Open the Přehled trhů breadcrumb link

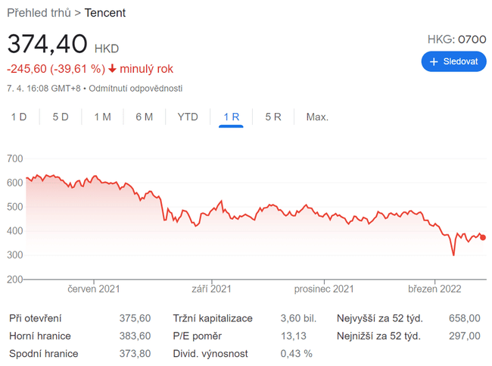point(39,13)
